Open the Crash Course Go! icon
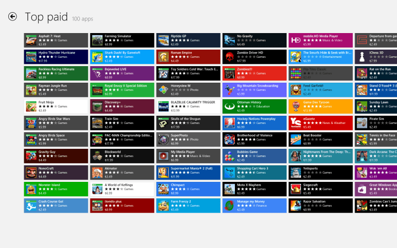Viewport: 397px width, 248px height. pyautogui.click(x=31, y=206)
